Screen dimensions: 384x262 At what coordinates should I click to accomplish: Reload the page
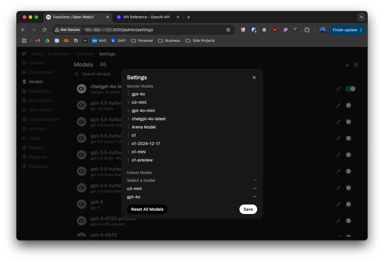point(44,30)
